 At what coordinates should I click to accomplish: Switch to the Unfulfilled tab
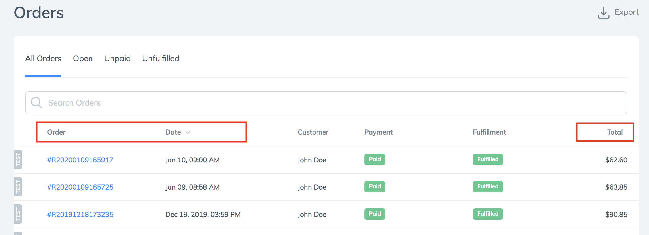tap(161, 58)
